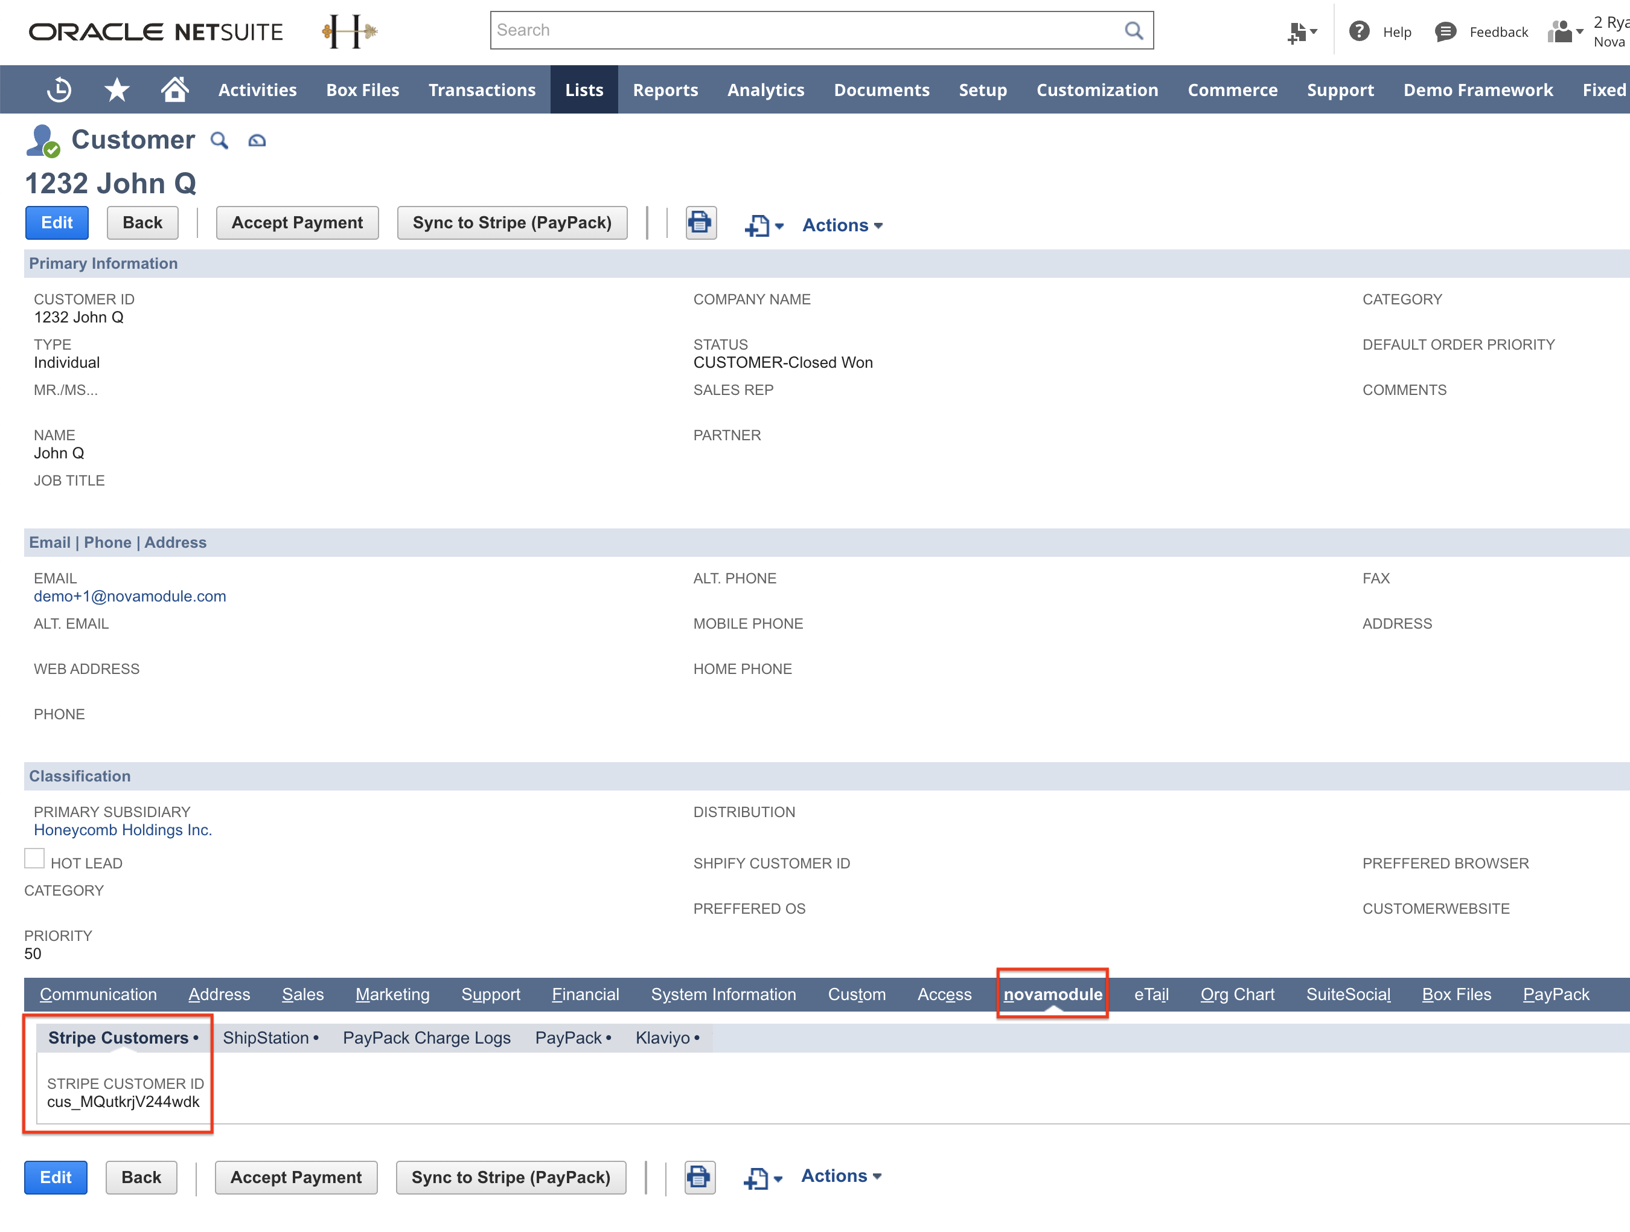Switch to the SuiteSocial subtab
Viewport: 1630px width, 1232px height.
[1348, 995]
